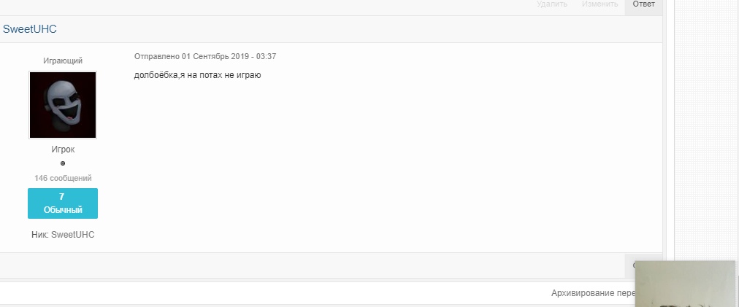
Task: View the 146 сообщений post count
Action: [63, 179]
